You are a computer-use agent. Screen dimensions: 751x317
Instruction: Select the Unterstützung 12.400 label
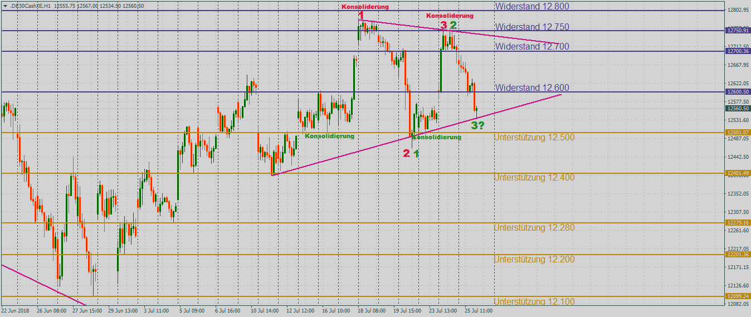[534, 178]
